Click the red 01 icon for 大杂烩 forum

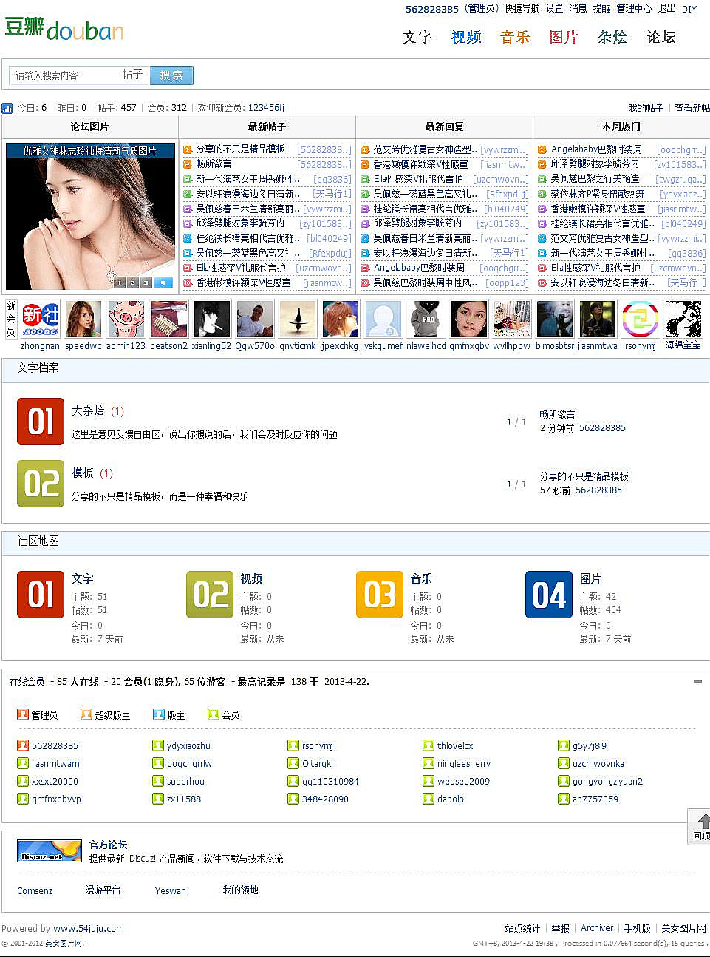[41, 422]
